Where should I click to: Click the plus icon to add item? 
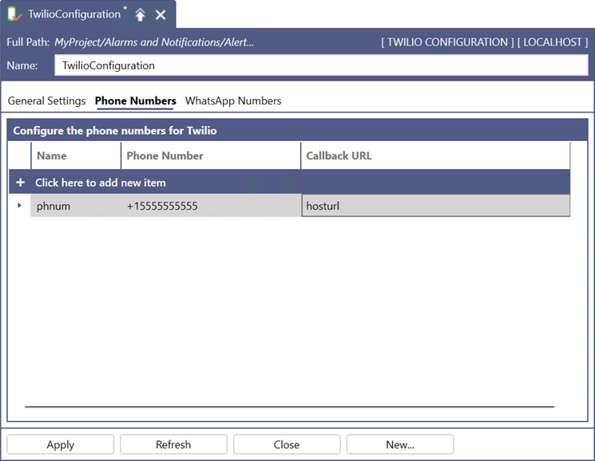[x=20, y=183]
